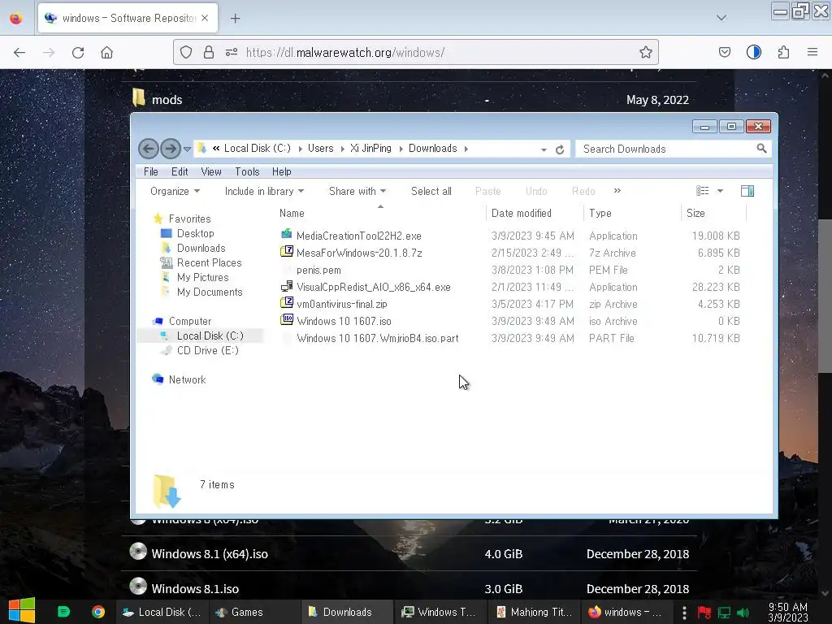This screenshot has width=832, height=624.
Task: Click the search magnifier icon in Explorer
Action: pos(761,149)
